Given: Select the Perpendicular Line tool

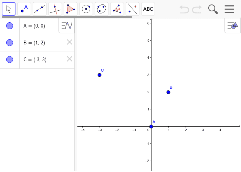Looking at the screenshot, I should tap(55, 9).
